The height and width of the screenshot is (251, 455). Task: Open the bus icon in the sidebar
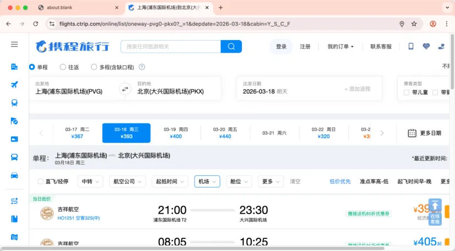click(x=14, y=157)
